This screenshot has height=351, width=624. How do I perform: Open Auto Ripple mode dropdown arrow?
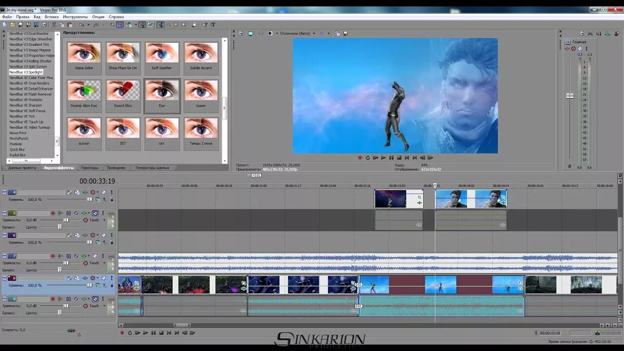(x=136, y=24)
